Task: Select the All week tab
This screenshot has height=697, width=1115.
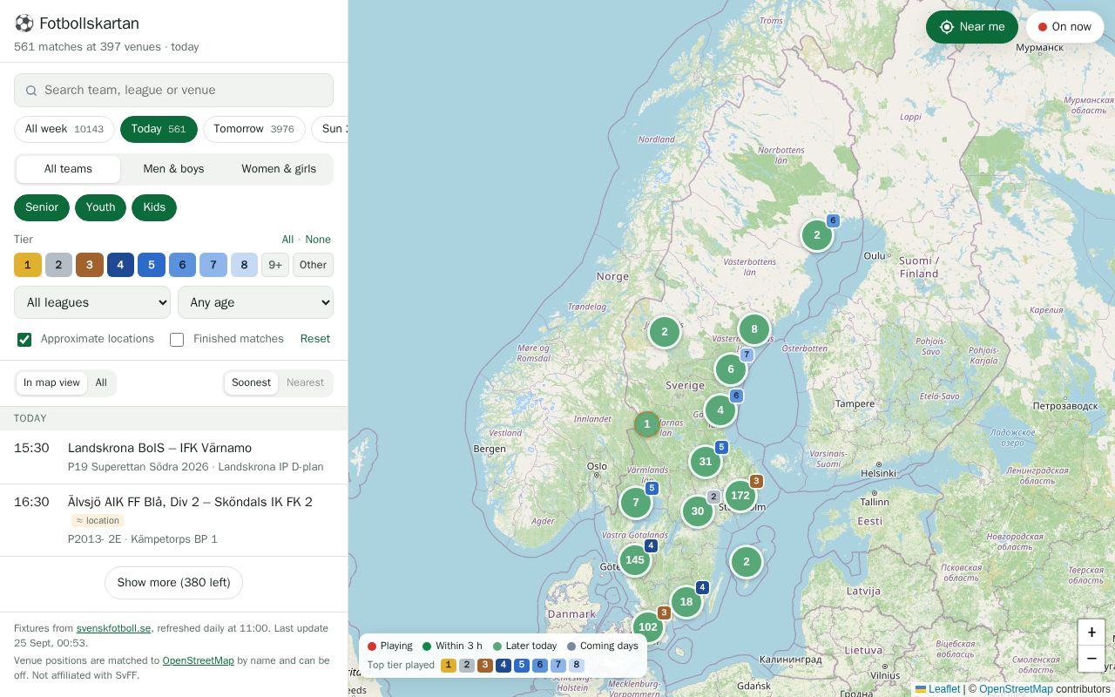Action: point(64,129)
